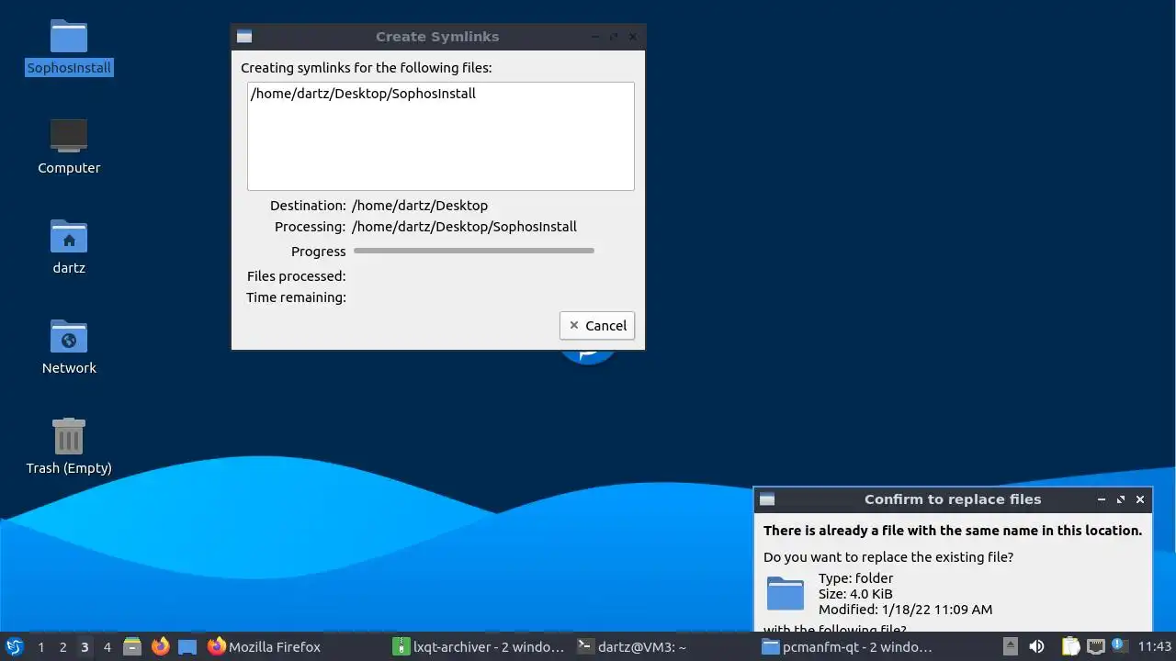Launch Firefox from quick launch icon

[x=160, y=646]
